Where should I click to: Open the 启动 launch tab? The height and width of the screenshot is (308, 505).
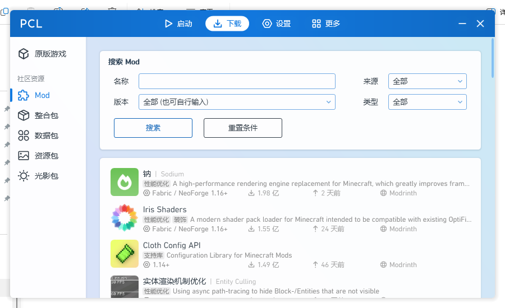click(178, 24)
